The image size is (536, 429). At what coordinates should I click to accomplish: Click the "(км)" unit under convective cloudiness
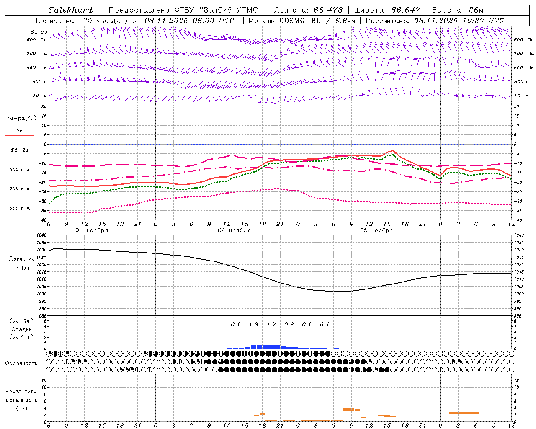22,408
